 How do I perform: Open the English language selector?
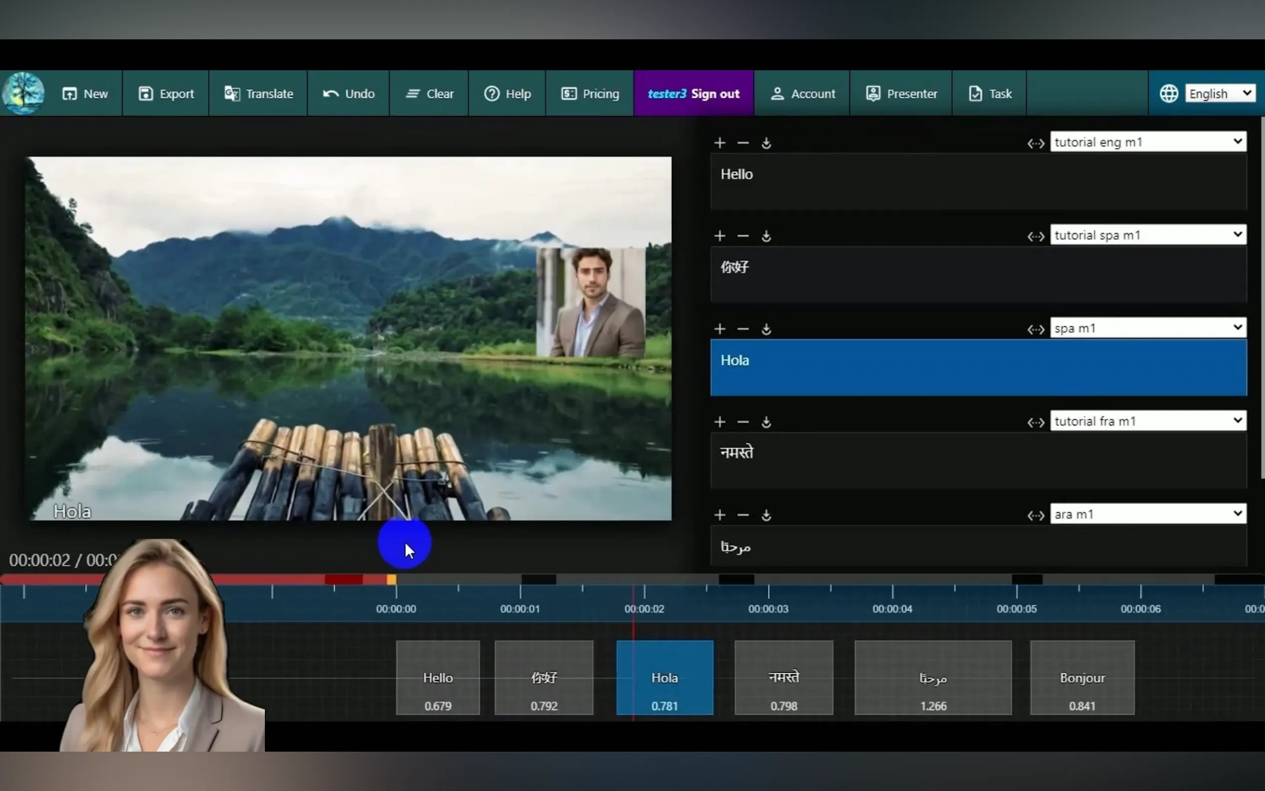(x=1220, y=94)
